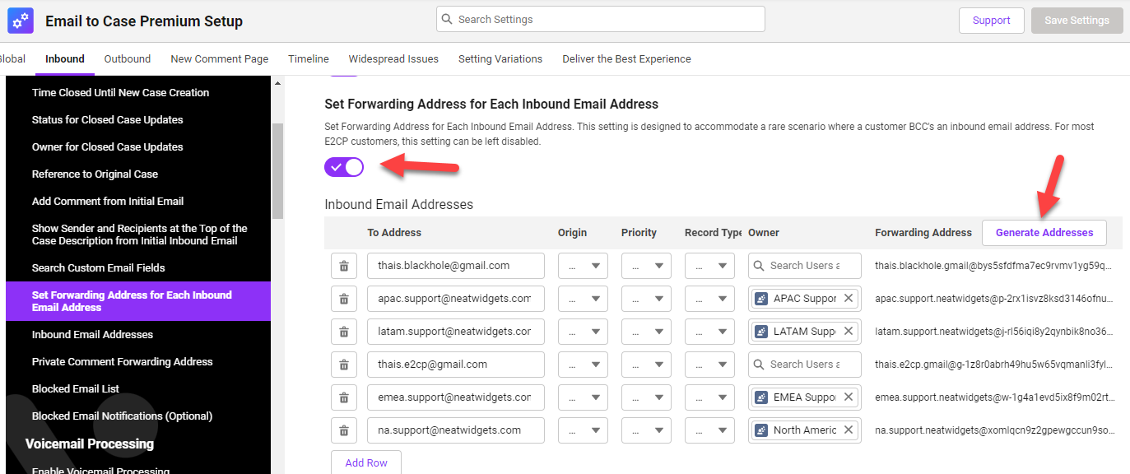This screenshot has width=1130, height=474.
Task: Click trash icon for emea.support row
Action: click(x=344, y=397)
